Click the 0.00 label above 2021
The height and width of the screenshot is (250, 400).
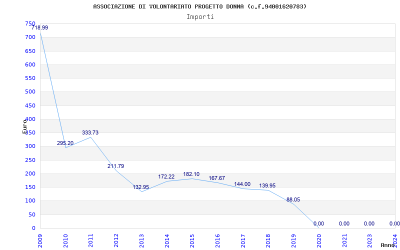coord(344,223)
